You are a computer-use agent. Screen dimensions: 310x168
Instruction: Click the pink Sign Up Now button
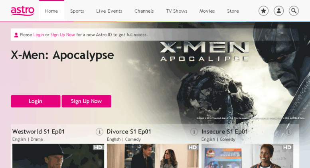click(x=87, y=101)
